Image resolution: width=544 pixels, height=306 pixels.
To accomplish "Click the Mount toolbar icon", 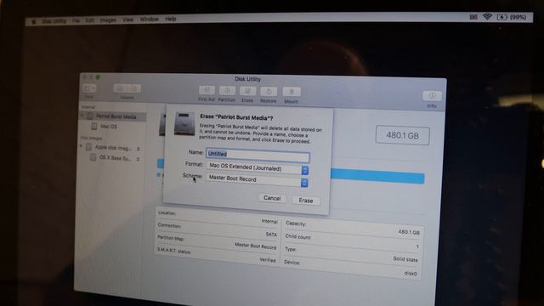I will [292, 92].
